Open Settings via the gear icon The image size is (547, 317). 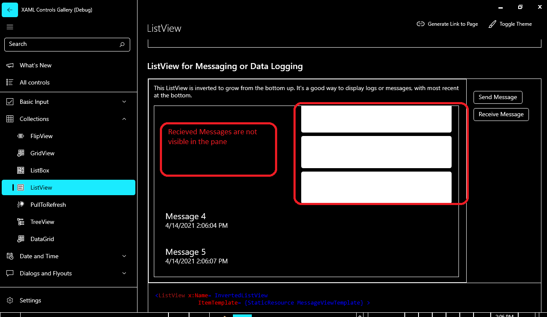[x=10, y=300]
